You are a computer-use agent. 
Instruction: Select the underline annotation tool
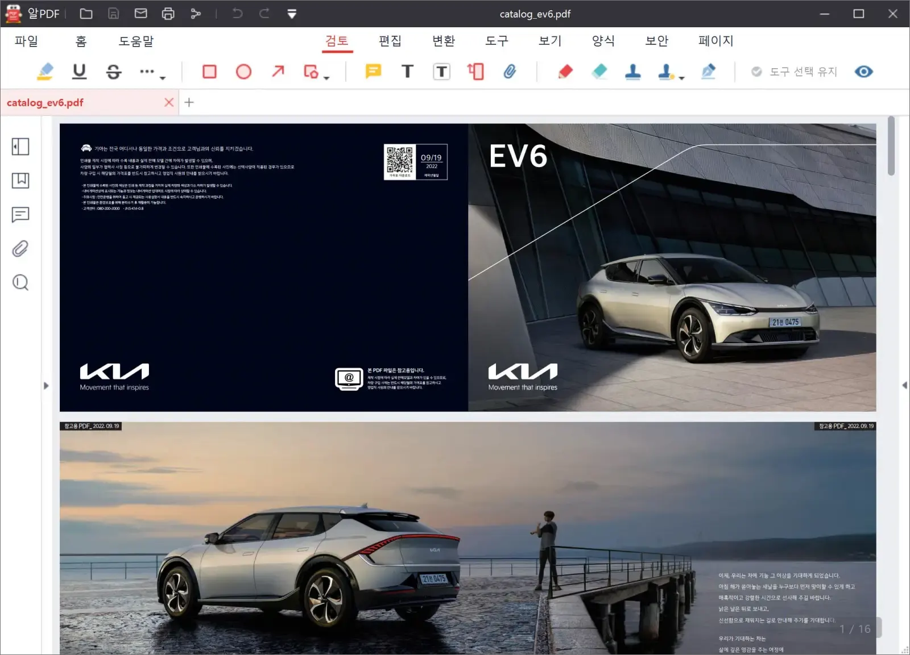79,72
